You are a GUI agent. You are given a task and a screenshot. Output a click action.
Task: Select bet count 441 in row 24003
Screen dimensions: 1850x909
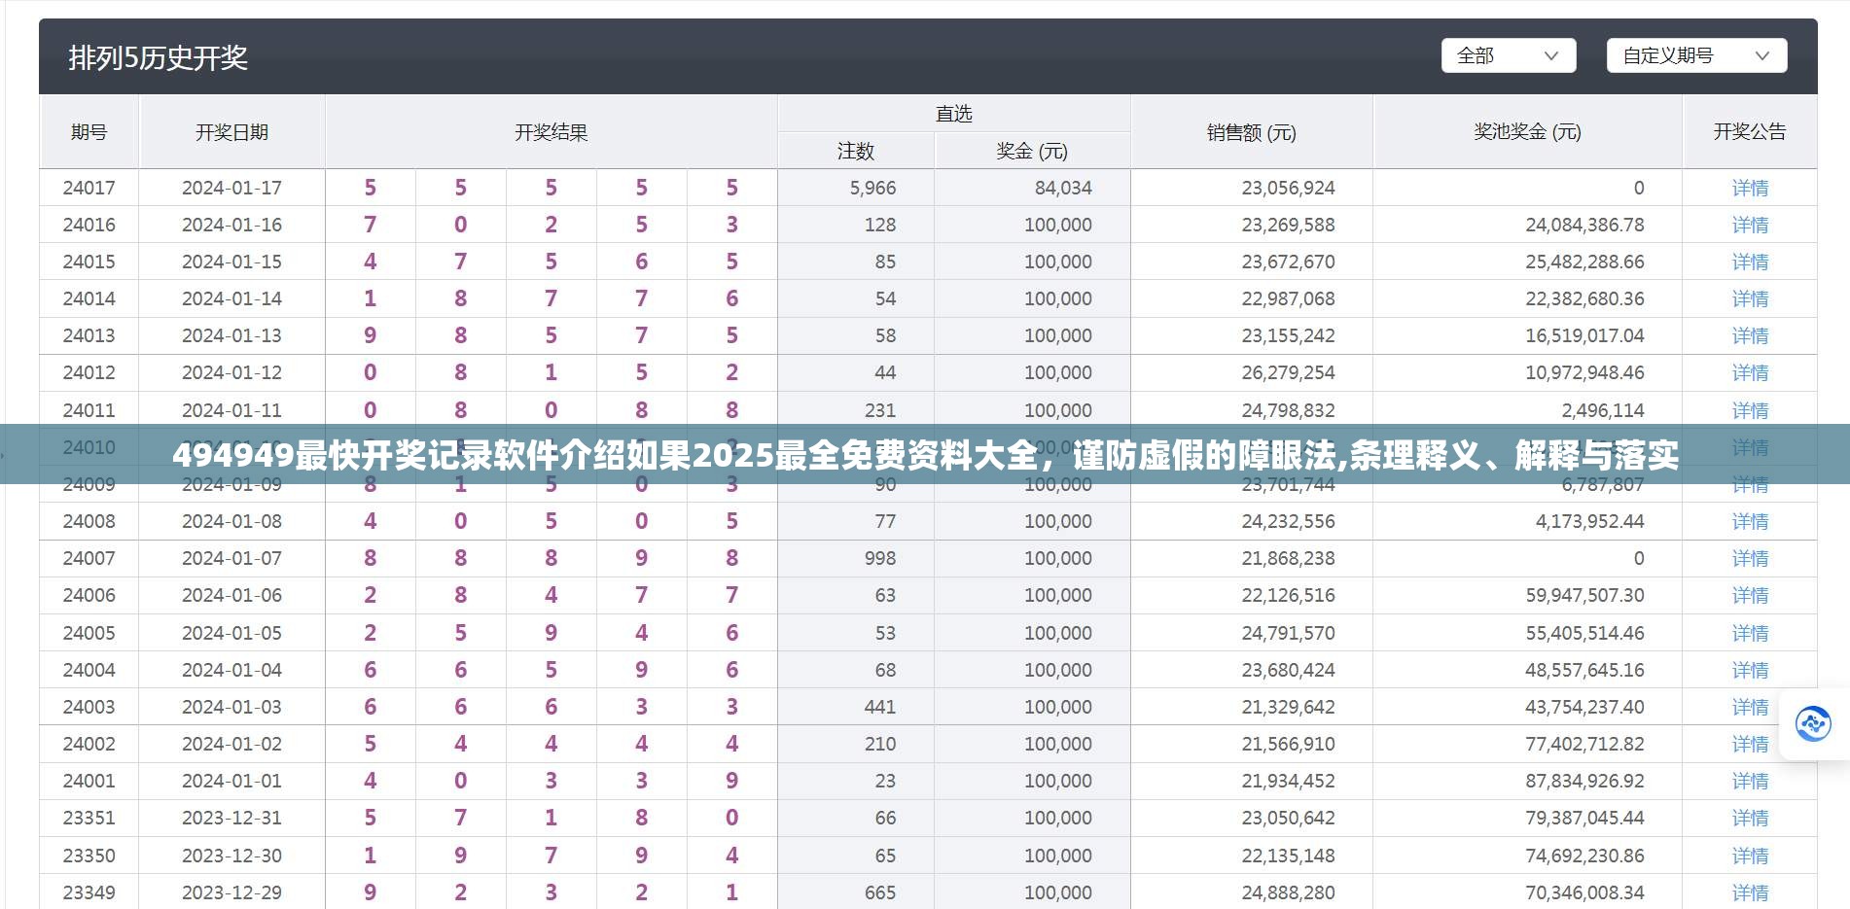[879, 707]
